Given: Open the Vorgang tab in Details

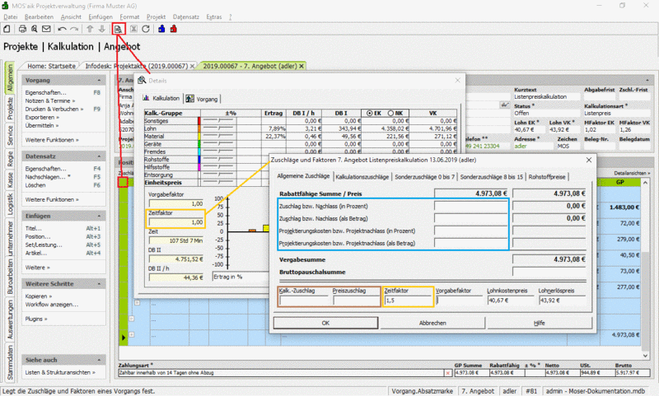Looking at the screenshot, I should tap(202, 99).
